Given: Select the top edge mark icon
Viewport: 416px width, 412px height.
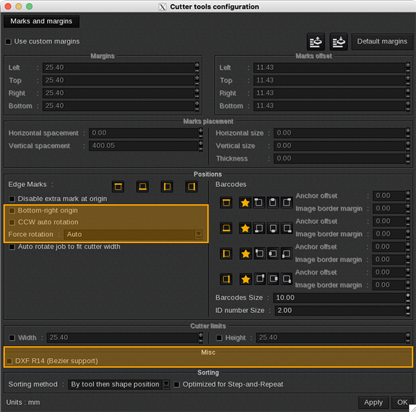Looking at the screenshot, I should pyautogui.click(x=119, y=186).
